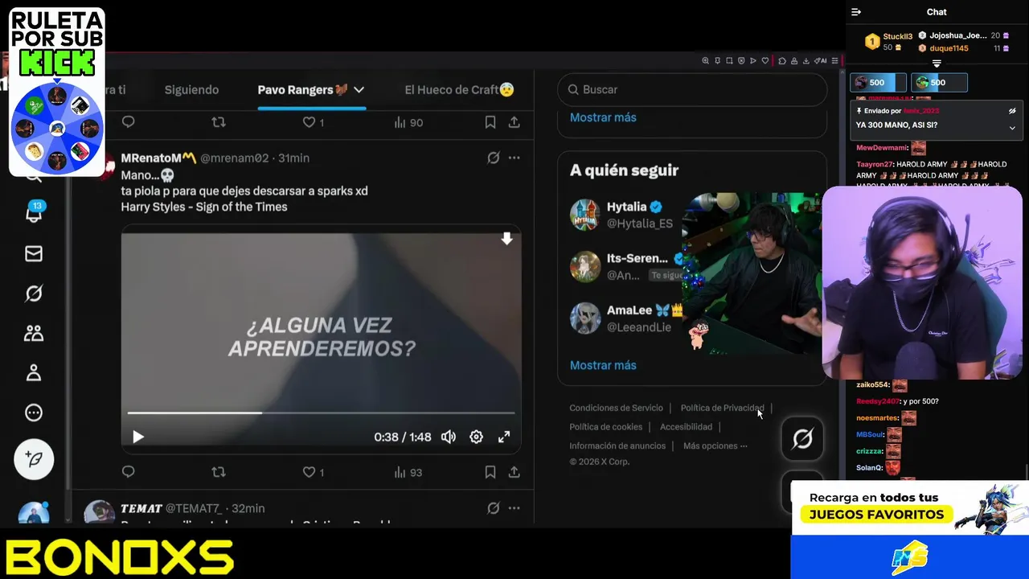This screenshot has height=579, width=1029.
Task: Expand the Pavo Rangers tab chevron
Action: [x=359, y=90]
